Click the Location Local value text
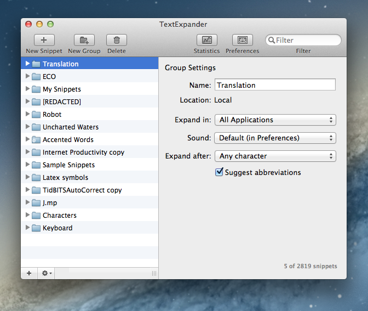368x311 pixels. pos(223,100)
